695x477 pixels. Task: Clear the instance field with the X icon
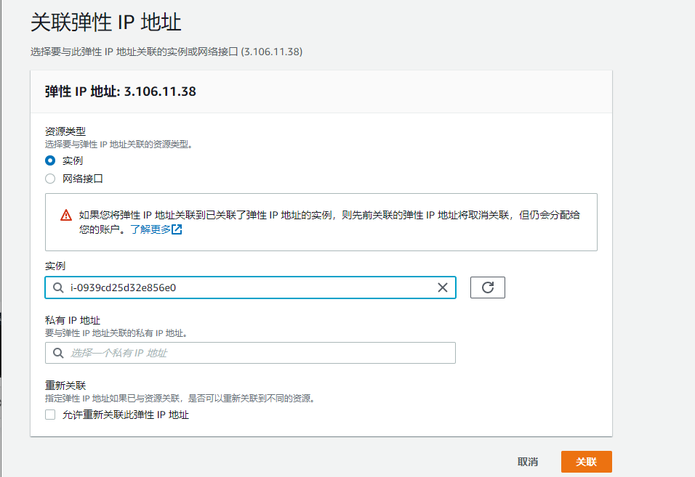pyautogui.click(x=442, y=288)
